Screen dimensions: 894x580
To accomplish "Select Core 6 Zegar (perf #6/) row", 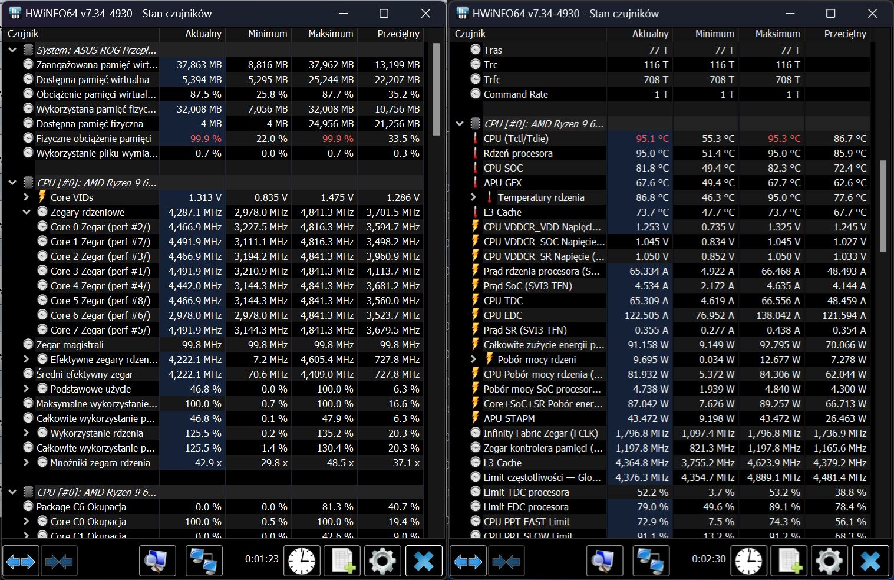I will 212,315.
